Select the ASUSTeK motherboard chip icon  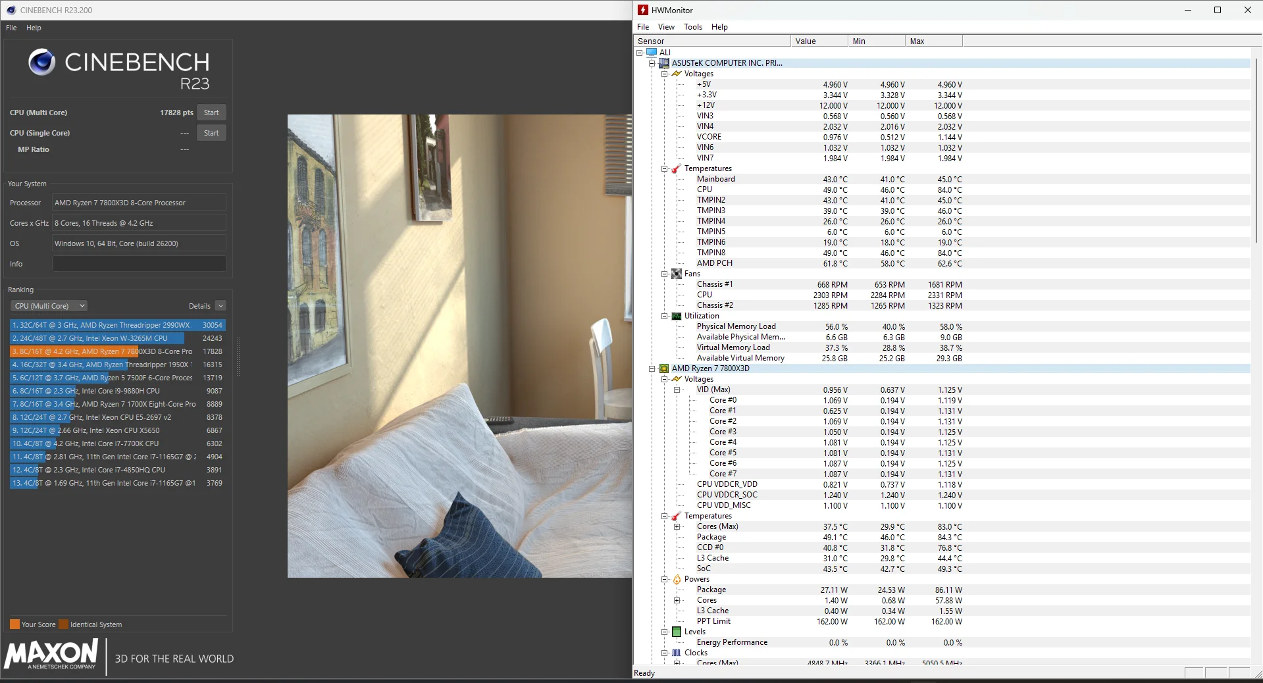click(x=664, y=63)
